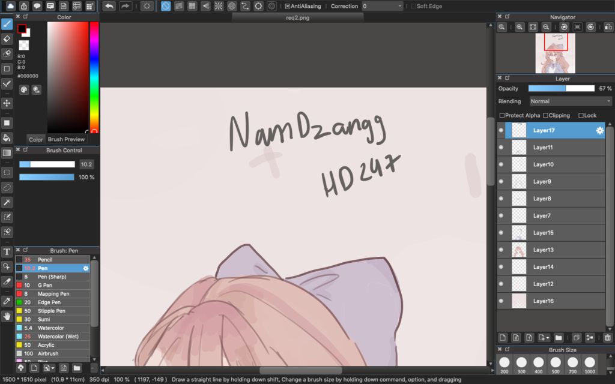Select the Text tool
The image size is (615, 384).
(7, 252)
